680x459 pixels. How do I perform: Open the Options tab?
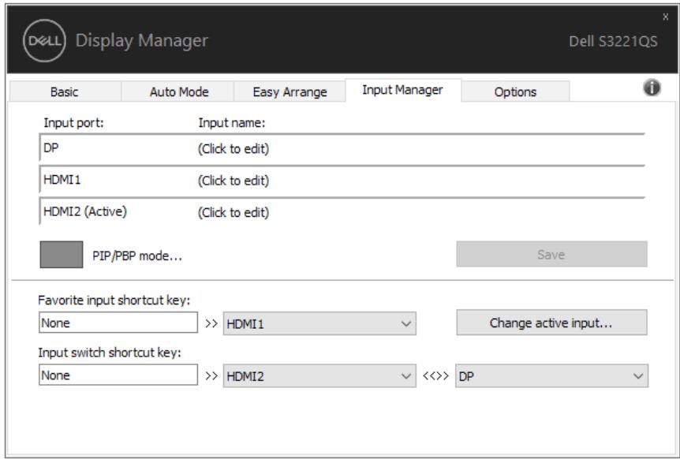pos(515,92)
